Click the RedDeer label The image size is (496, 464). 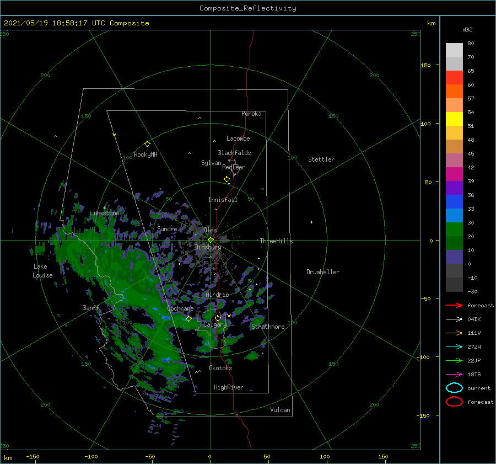coord(234,167)
